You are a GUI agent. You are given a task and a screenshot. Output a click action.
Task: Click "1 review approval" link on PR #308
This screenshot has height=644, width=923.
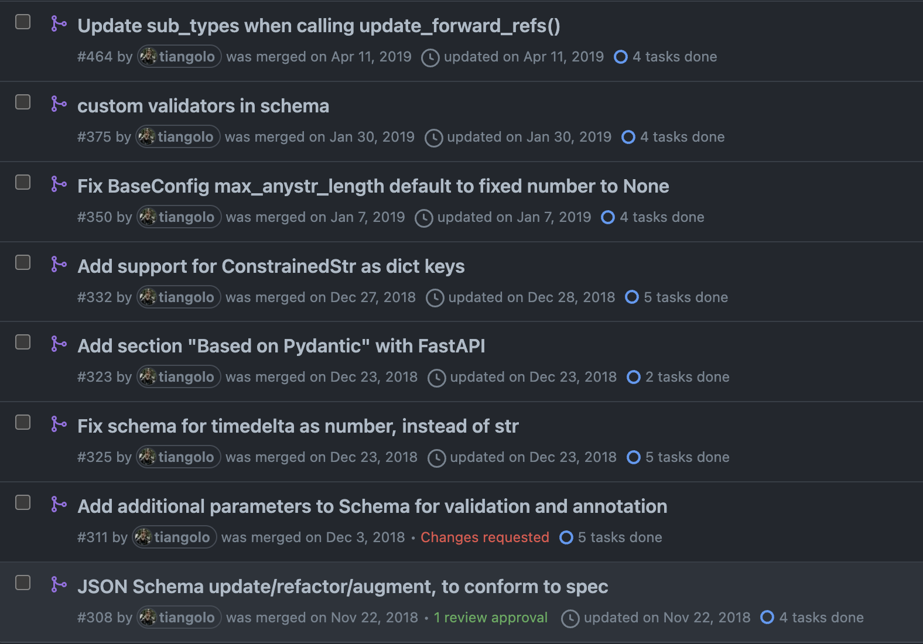[x=490, y=618]
